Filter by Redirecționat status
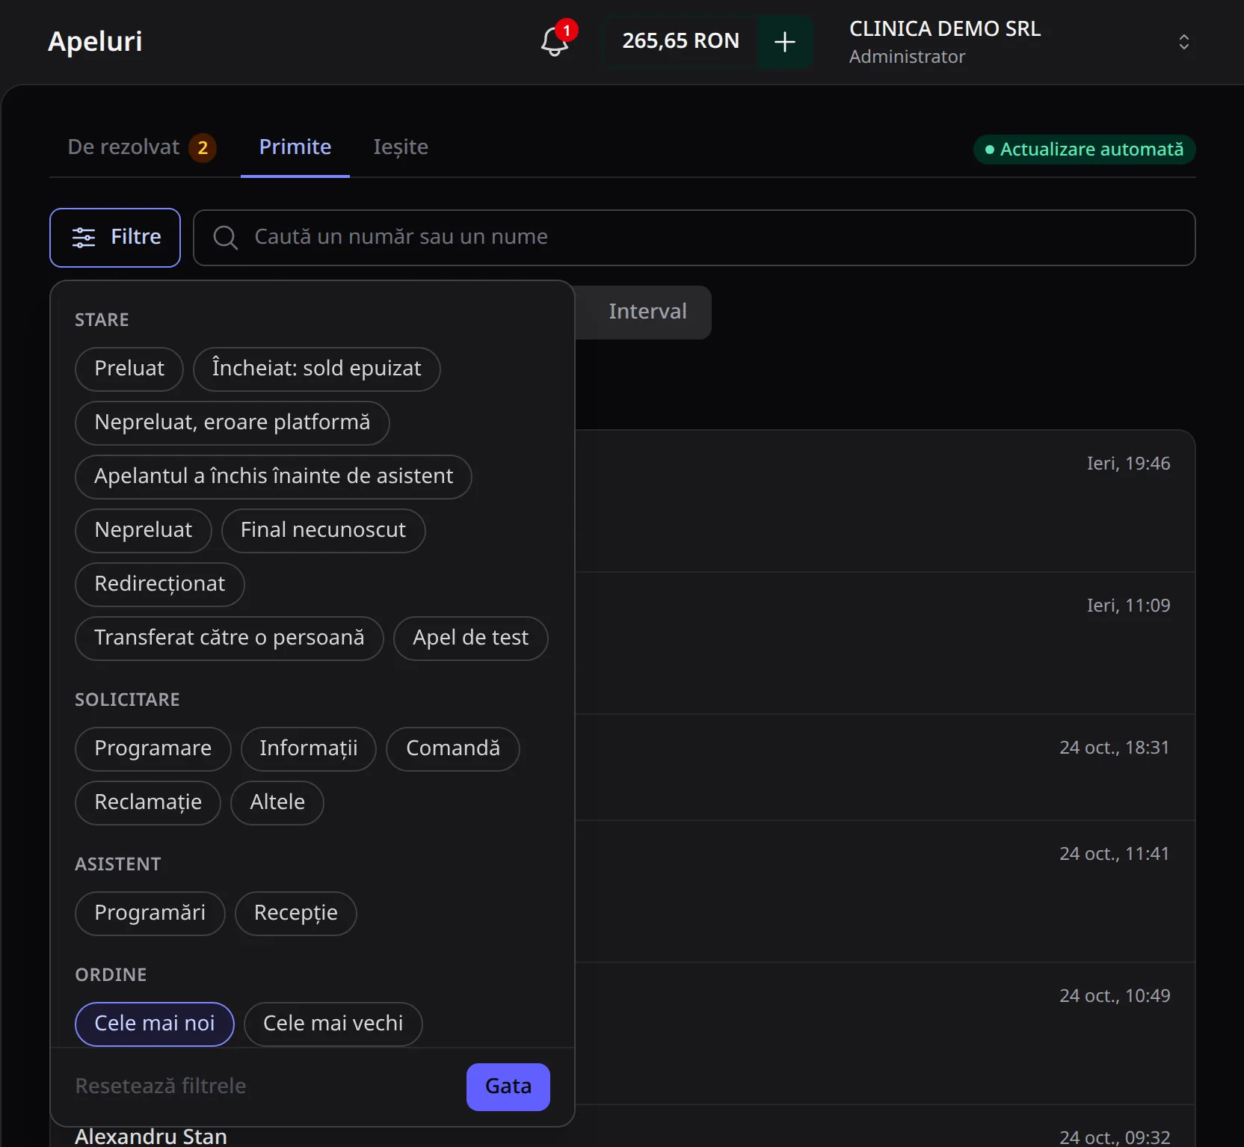The height and width of the screenshot is (1147, 1244). tap(160, 584)
